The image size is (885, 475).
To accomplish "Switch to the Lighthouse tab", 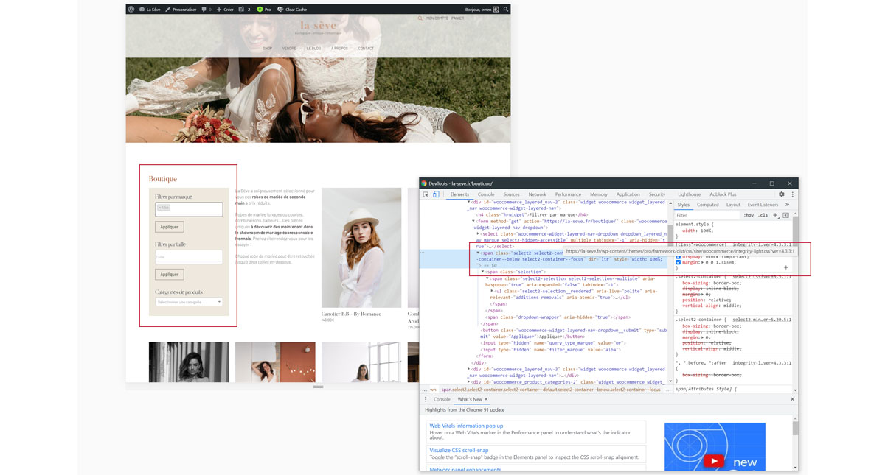I will [690, 194].
